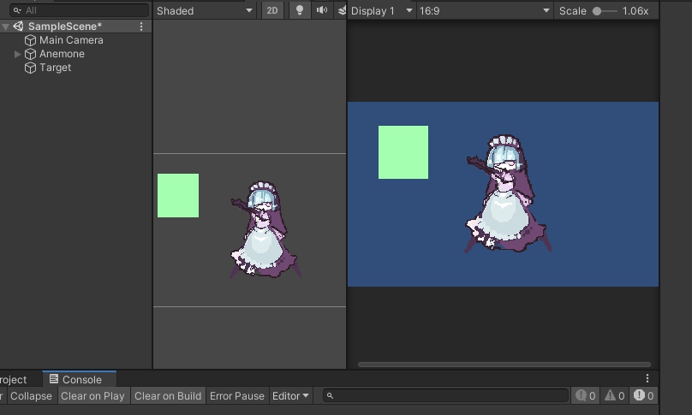Toggle Clear on Play option
Screen dimensions: 692x415
click(x=92, y=396)
